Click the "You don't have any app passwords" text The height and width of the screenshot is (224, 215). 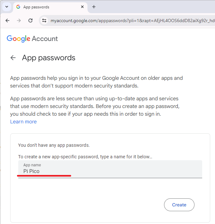coord(54,145)
